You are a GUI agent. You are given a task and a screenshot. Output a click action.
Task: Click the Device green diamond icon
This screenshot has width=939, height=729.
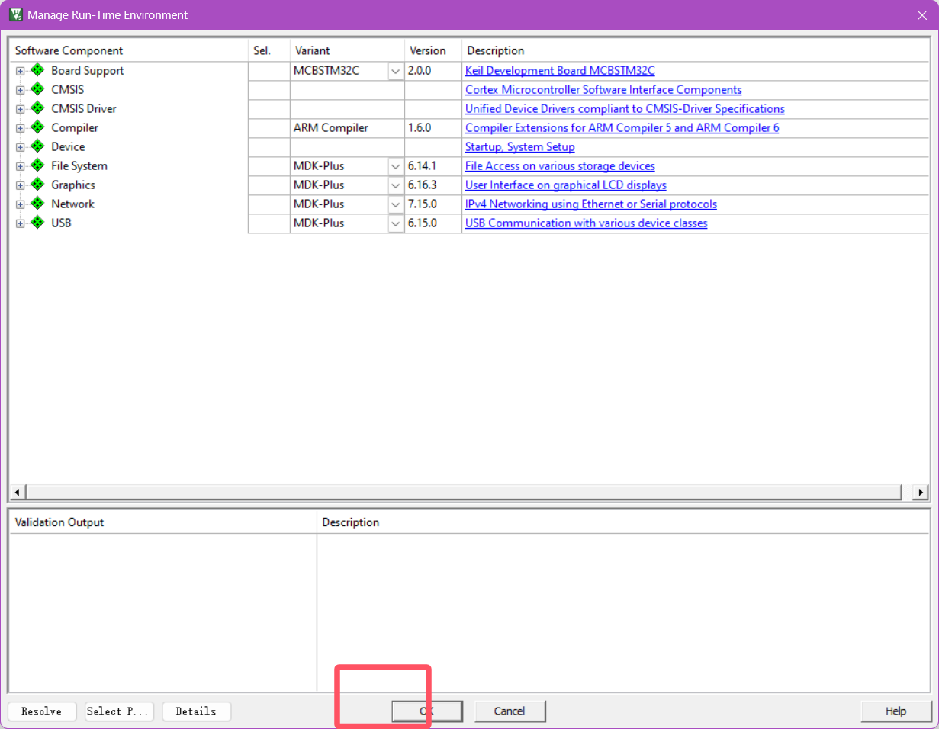[37, 146]
